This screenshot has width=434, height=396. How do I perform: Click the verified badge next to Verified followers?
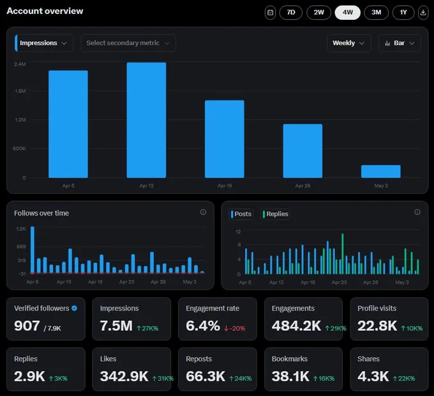74,308
